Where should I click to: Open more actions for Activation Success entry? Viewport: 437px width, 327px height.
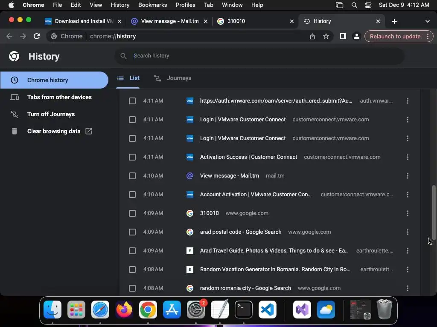(x=408, y=157)
